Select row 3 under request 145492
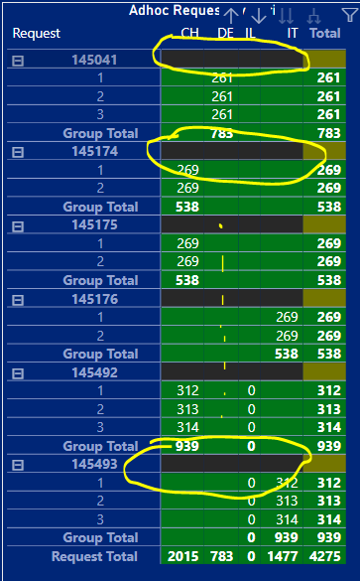The image size is (360, 581). point(100,428)
